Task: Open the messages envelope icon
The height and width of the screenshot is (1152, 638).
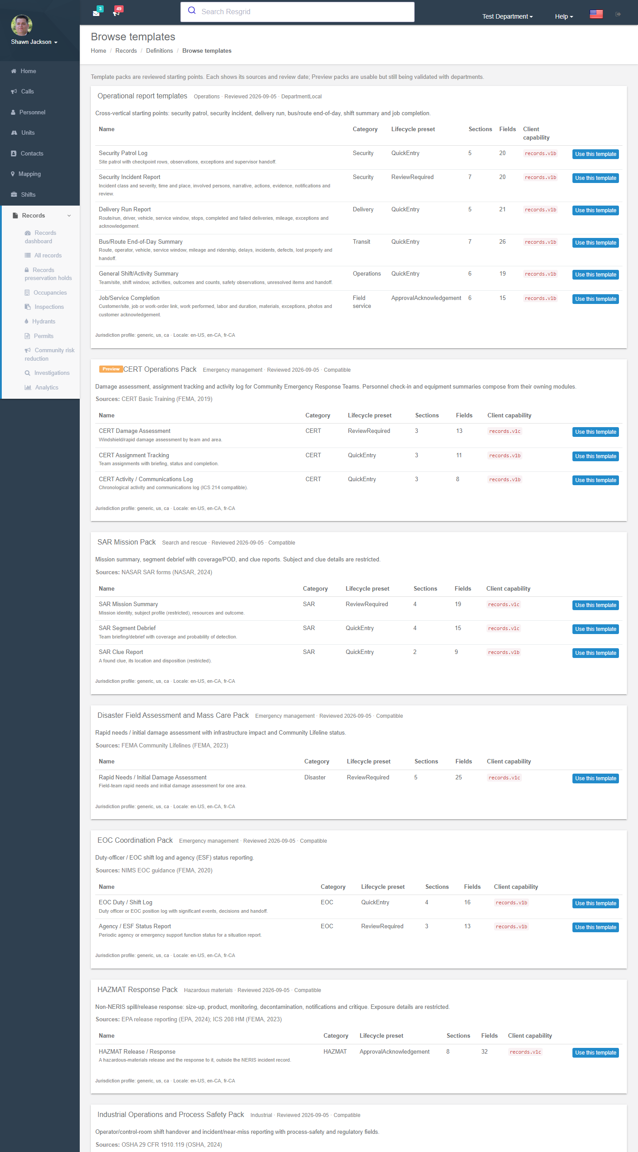Action: tap(96, 13)
